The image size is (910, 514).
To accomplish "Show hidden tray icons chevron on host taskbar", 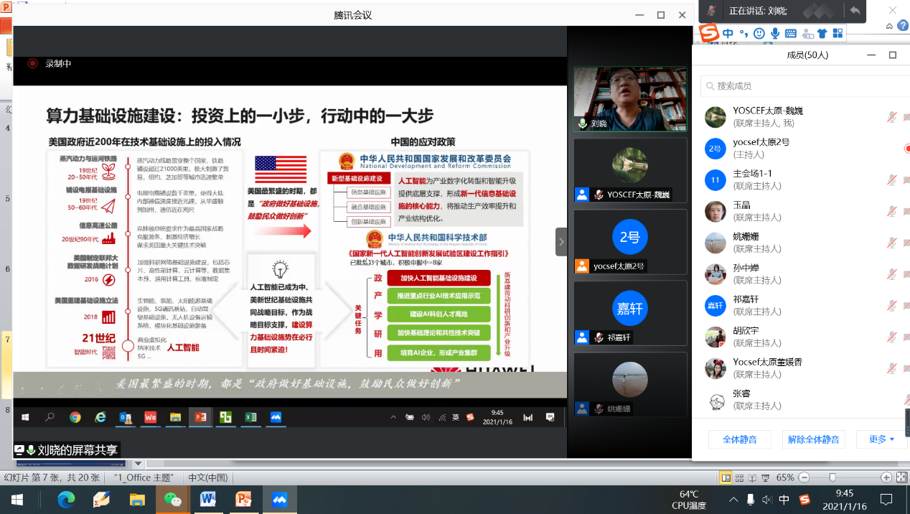I will [733, 500].
